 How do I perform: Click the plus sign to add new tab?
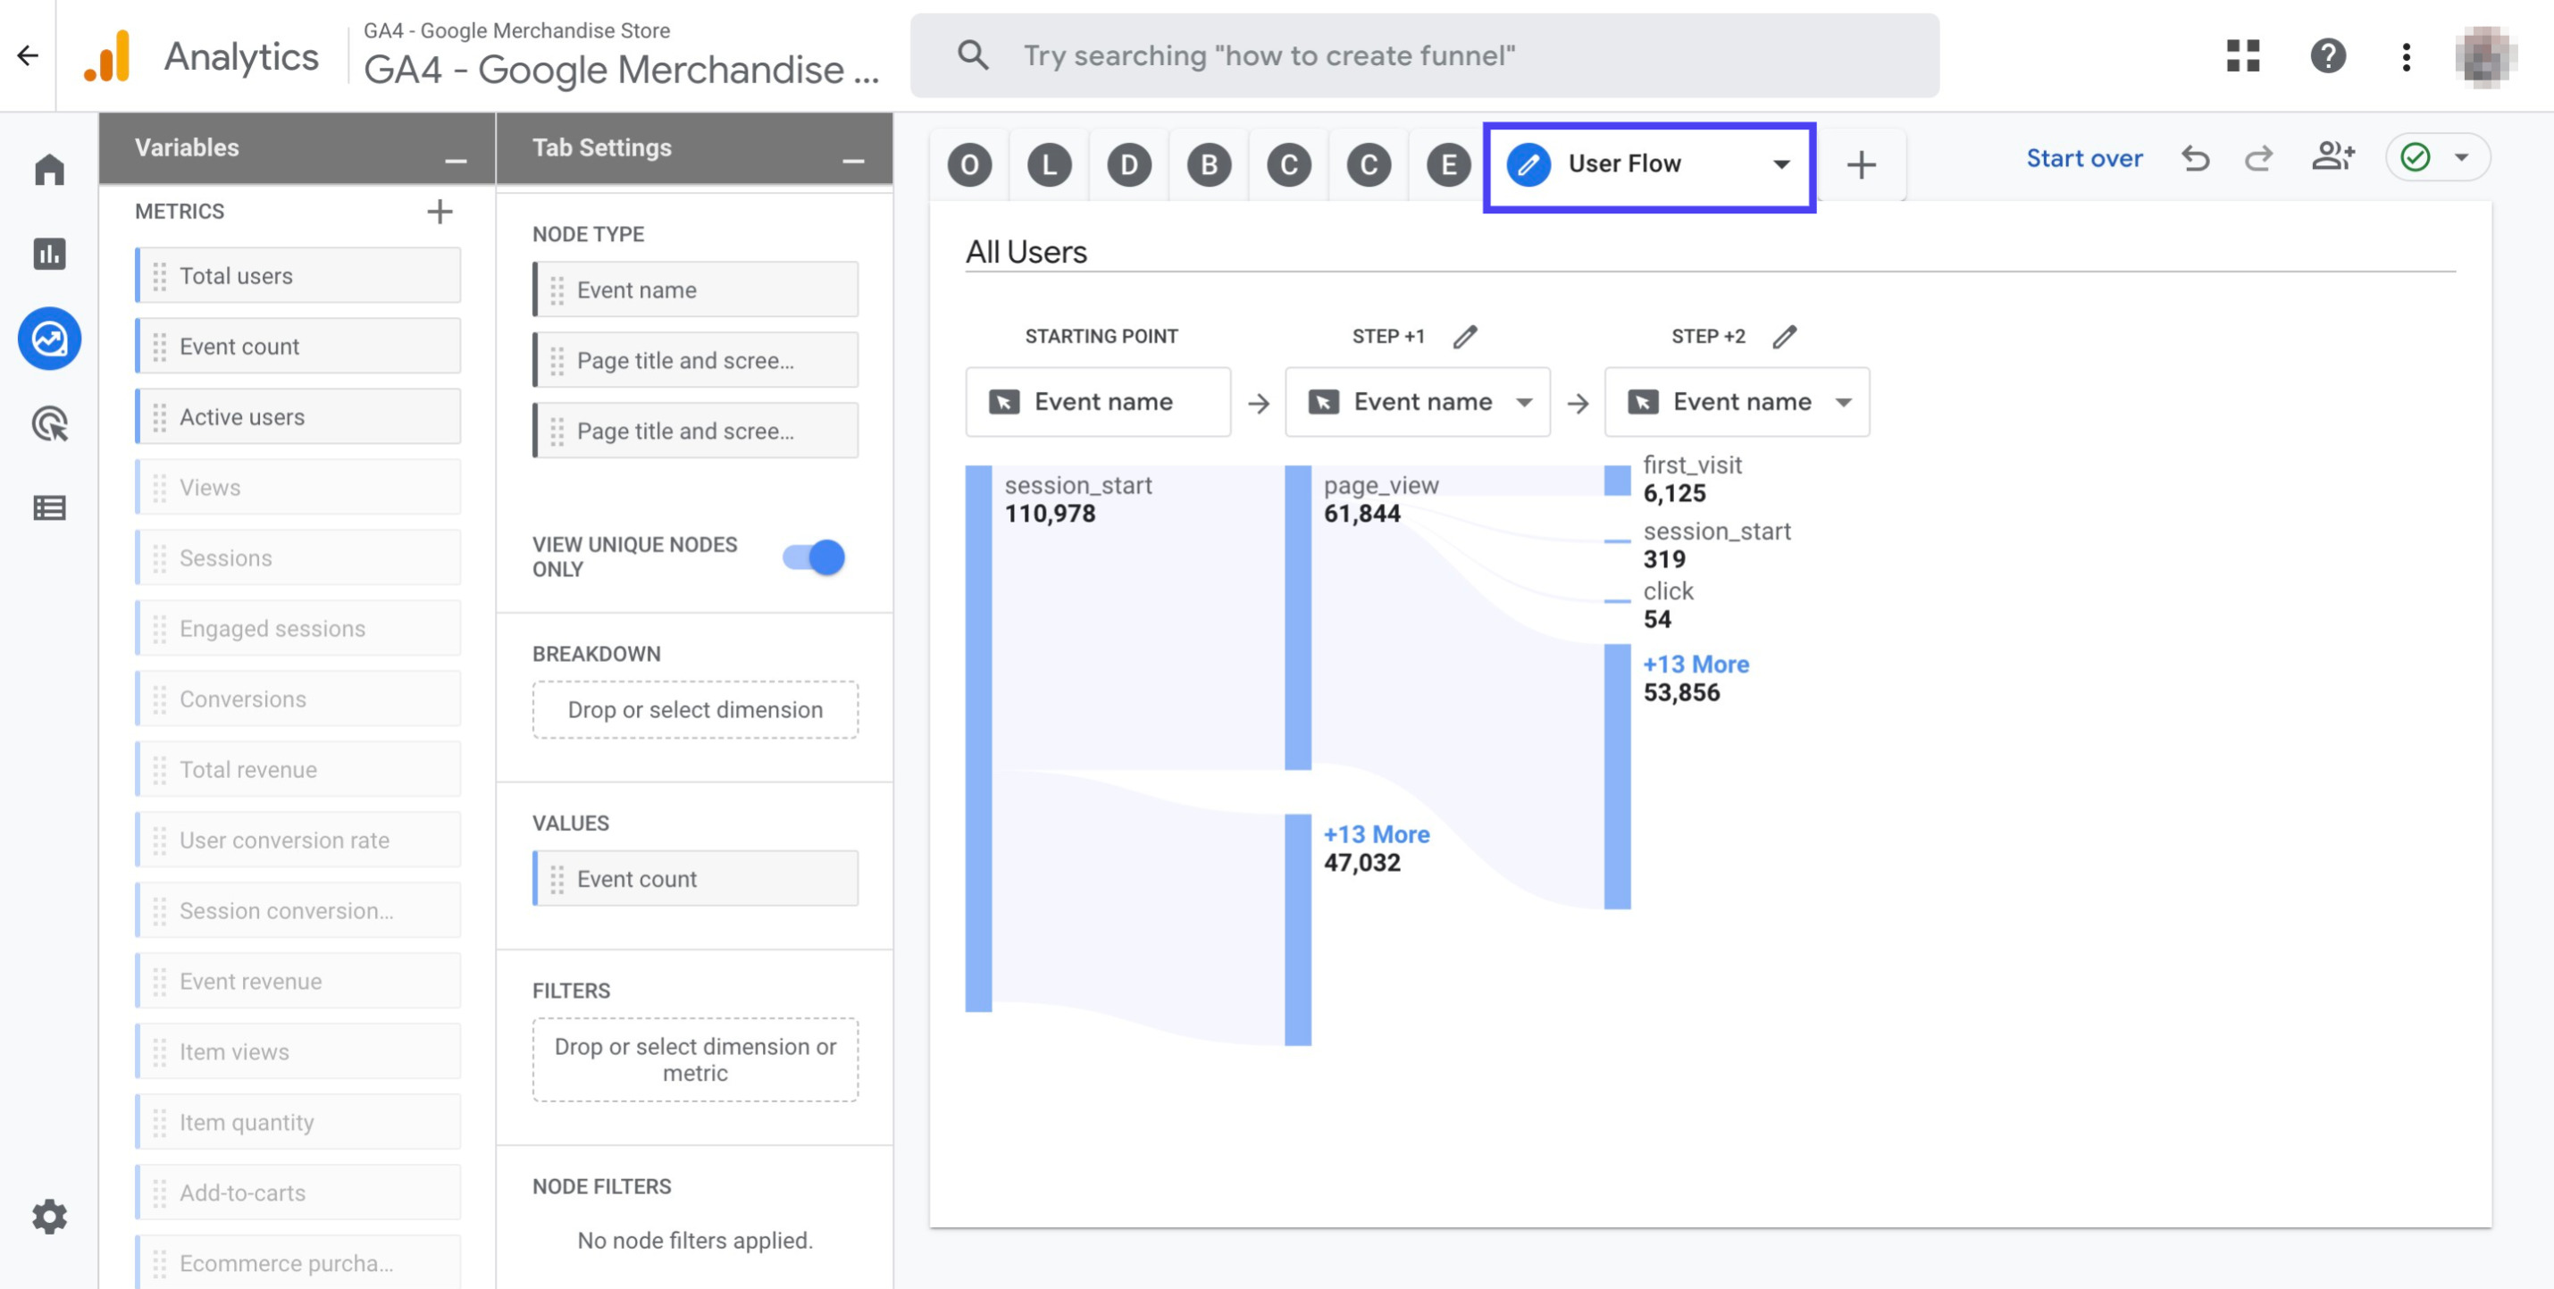click(x=1861, y=163)
